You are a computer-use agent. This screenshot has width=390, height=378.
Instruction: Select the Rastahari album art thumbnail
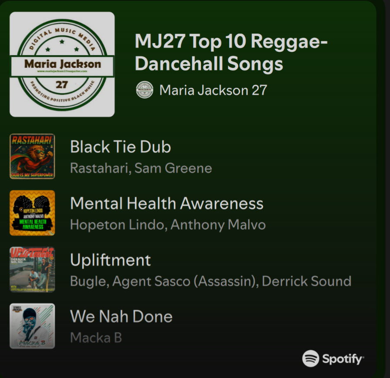(32, 156)
